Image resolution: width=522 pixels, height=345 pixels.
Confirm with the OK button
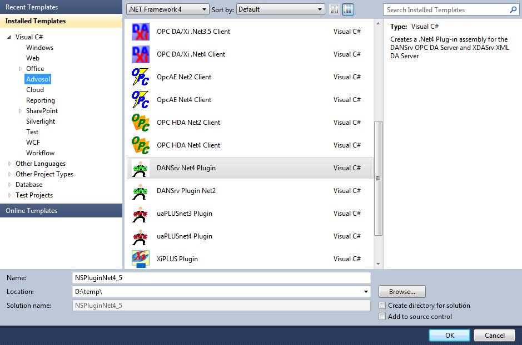point(449,336)
